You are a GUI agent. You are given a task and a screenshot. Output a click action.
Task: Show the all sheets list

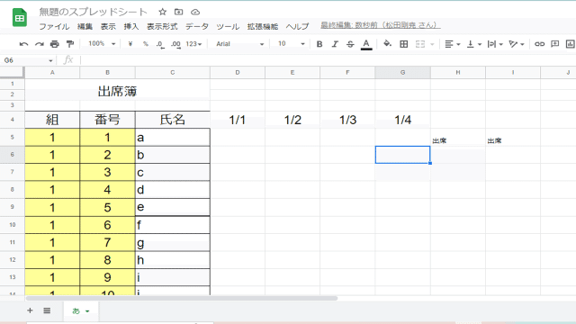(47, 310)
